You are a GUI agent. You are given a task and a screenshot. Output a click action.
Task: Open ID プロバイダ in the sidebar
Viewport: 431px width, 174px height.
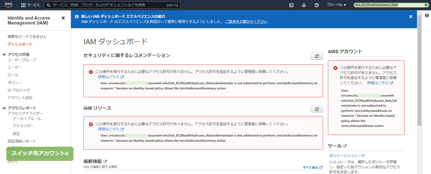19,90
